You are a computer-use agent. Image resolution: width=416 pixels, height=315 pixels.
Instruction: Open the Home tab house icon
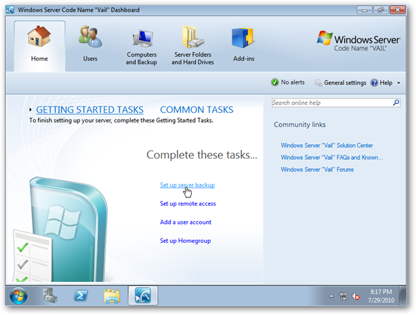(x=39, y=36)
